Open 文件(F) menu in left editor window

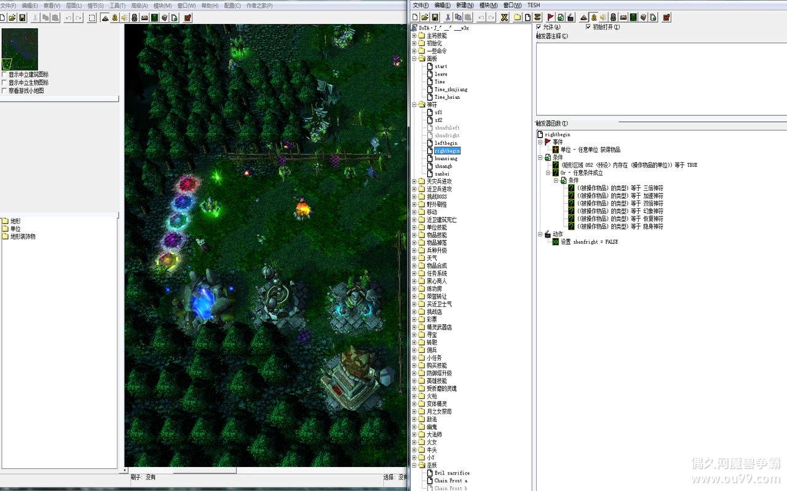point(8,6)
